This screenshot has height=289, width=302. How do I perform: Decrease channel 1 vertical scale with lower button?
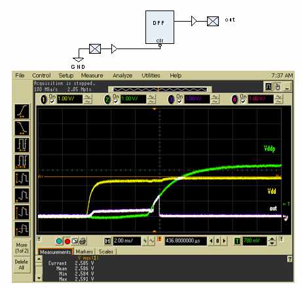88,102
